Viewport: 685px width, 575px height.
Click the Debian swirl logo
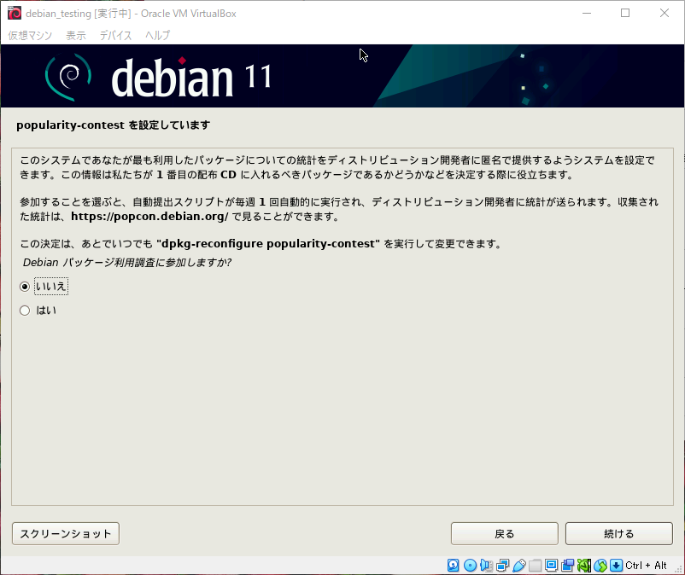coord(68,77)
